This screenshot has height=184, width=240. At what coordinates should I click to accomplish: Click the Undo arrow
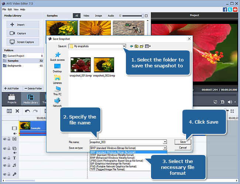[x=27, y=111]
